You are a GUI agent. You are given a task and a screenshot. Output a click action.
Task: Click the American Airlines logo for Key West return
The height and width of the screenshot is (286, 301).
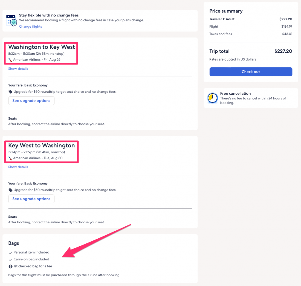10,158
